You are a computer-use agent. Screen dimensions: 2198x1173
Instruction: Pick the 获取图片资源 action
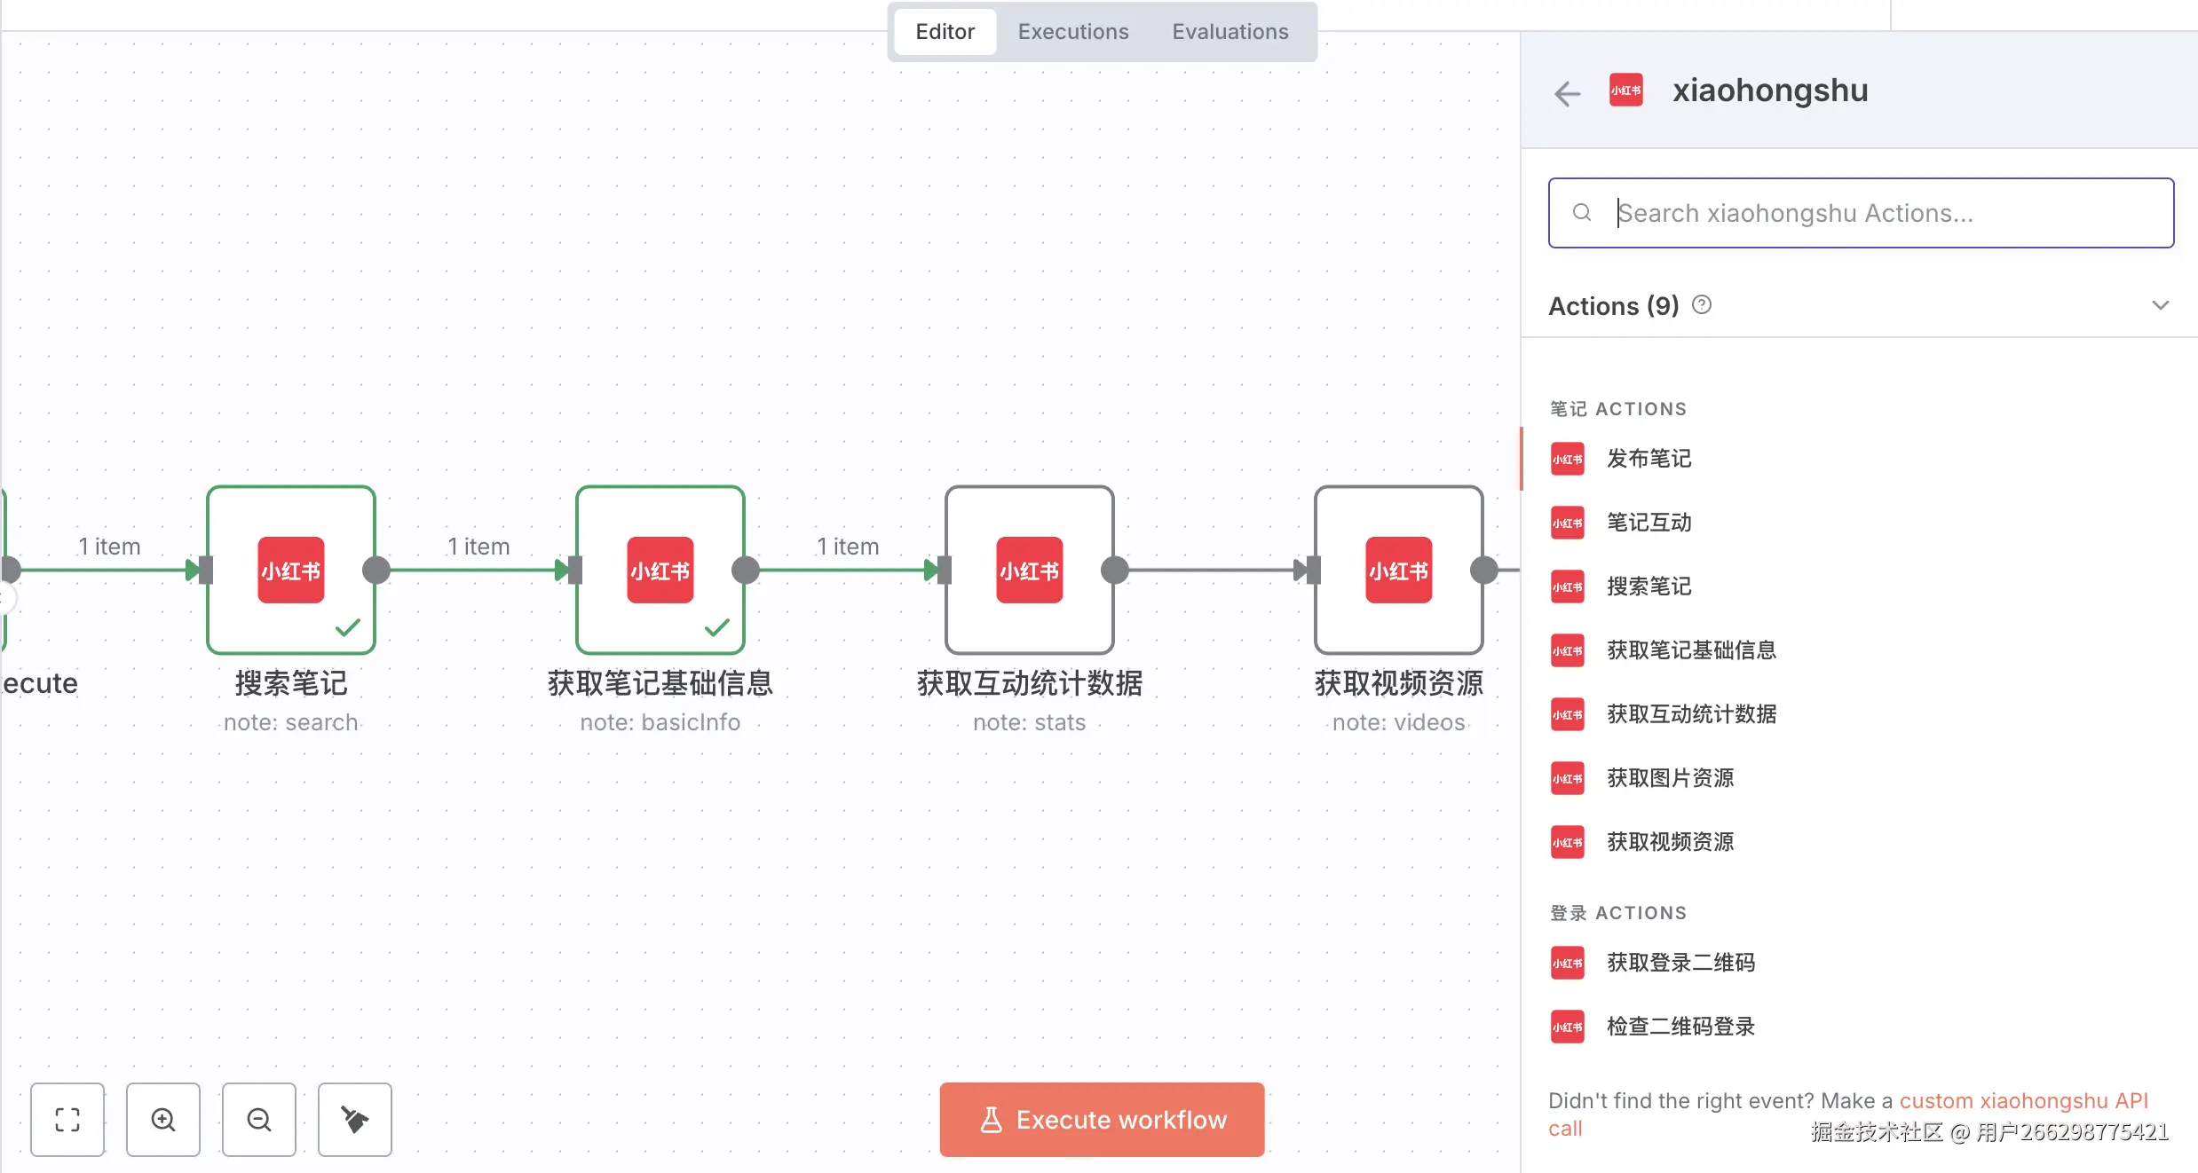tap(1669, 778)
